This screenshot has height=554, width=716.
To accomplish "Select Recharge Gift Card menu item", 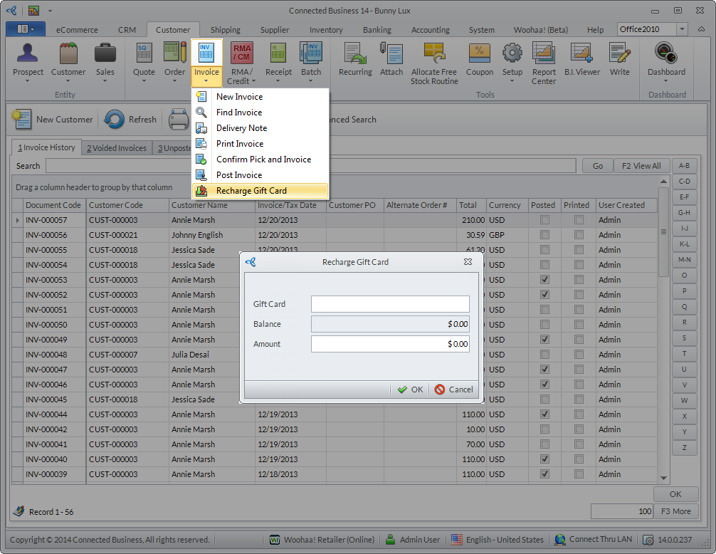I will point(251,191).
